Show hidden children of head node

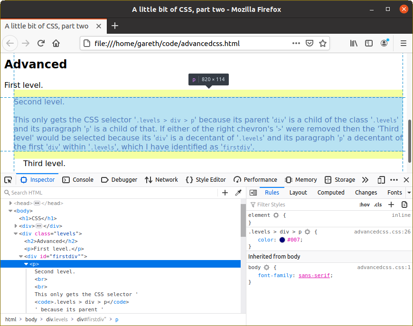point(37,203)
